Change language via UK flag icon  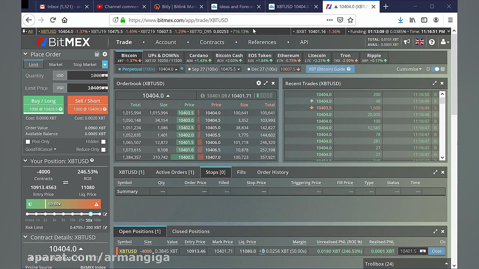click(x=419, y=42)
